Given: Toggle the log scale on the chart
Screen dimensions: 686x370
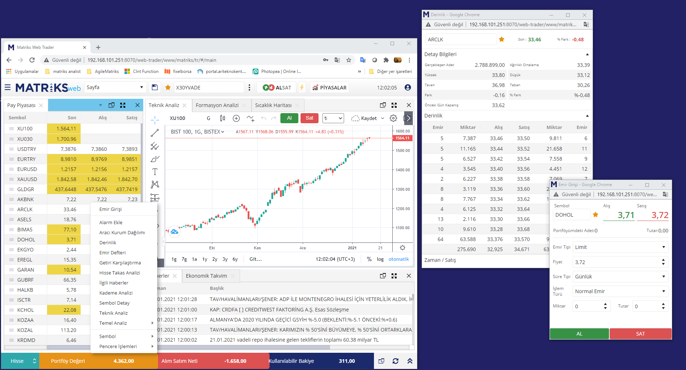Looking at the screenshot, I should 380,259.
